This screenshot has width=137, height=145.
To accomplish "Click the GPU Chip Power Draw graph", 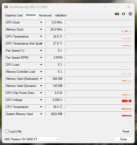I will 98,93.
